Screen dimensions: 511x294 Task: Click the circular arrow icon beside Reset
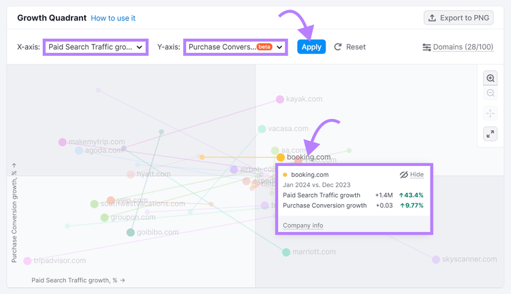tap(338, 47)
